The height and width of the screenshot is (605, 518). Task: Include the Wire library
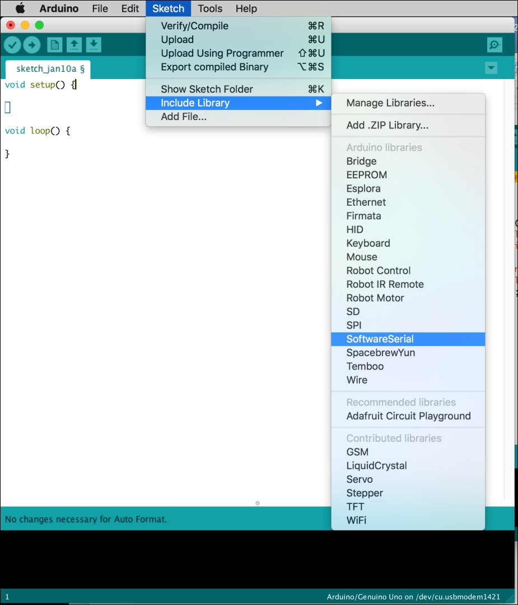[408, 380]
